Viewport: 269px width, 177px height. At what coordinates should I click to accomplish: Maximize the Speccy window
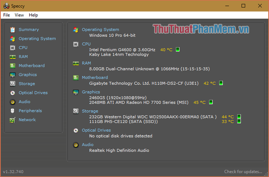[x=243, y=6]
